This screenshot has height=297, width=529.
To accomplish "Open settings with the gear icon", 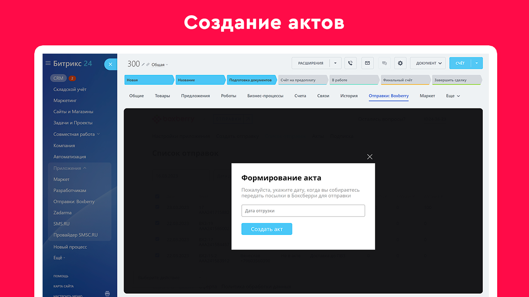I will tap(400, 63).
